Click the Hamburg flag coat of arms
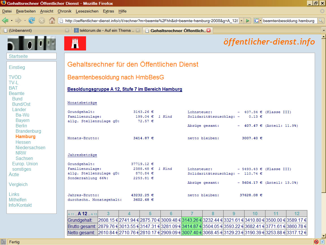 (x=75, y=43)
